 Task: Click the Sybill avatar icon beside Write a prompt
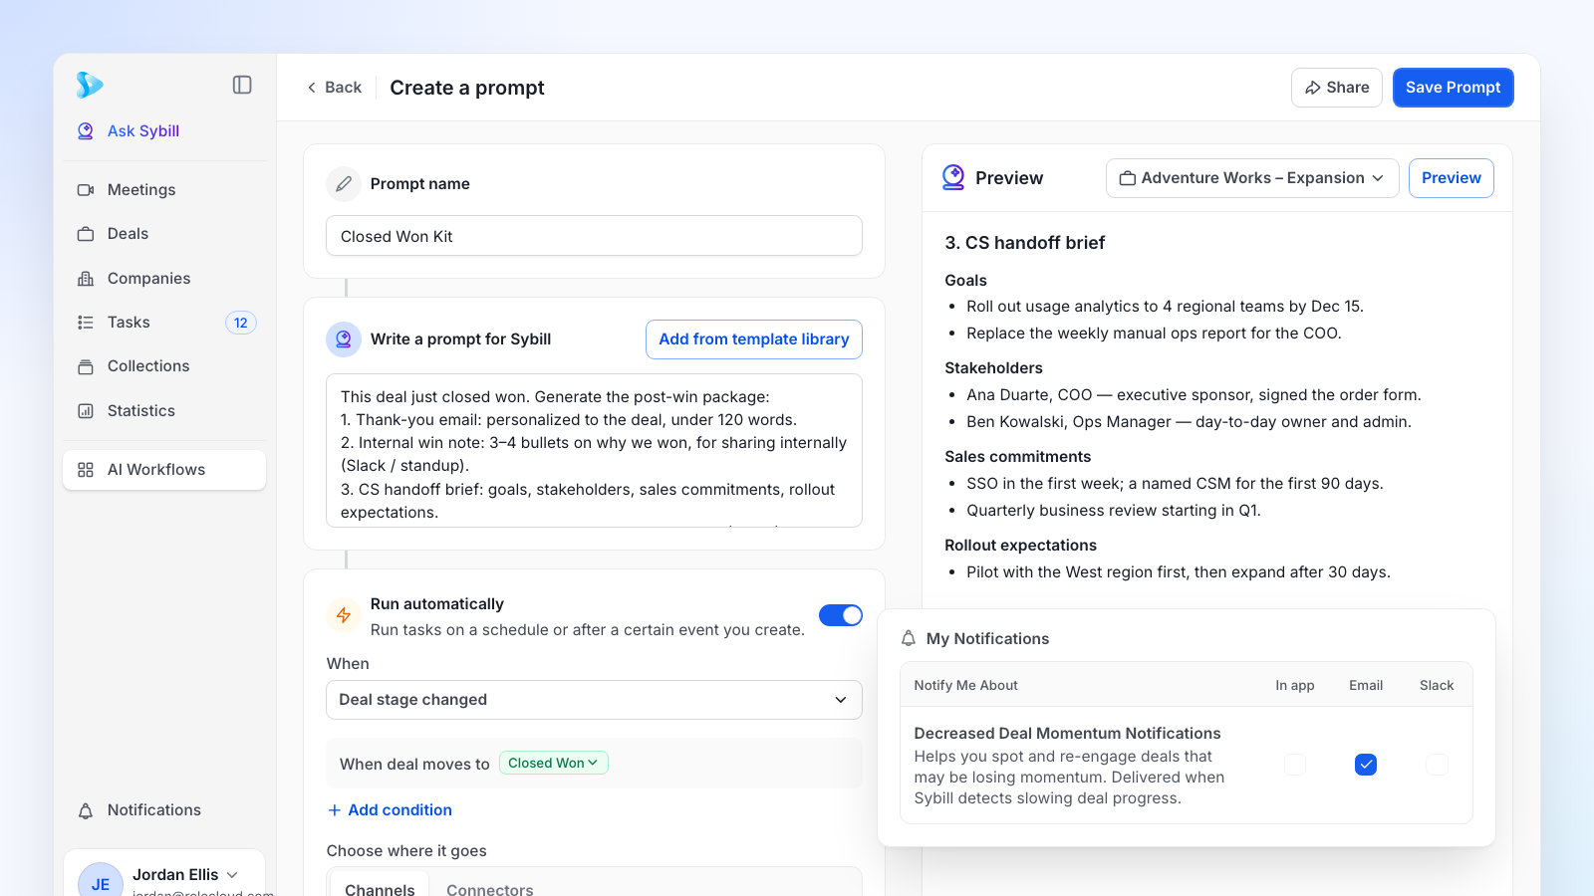point(344,339)
